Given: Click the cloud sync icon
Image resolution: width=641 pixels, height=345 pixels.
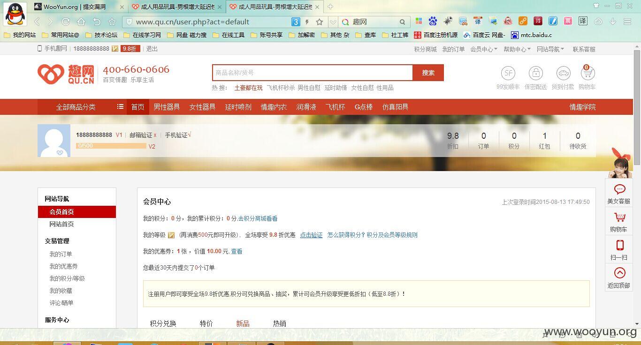Looking at the screenshot, I should click(598, 22).
